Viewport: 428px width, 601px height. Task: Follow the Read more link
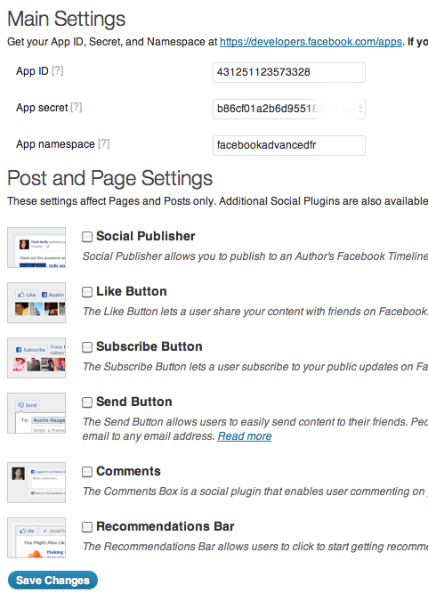(x=245, y=436)
